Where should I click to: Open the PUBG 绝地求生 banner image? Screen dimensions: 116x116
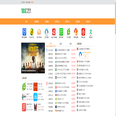click(x=33, y=58)
